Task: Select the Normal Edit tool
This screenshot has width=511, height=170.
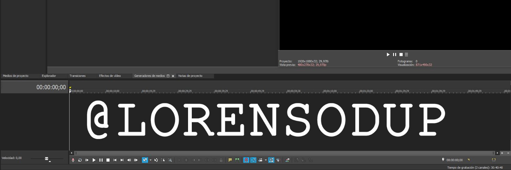Action: pyautogui.click(x=145, y=160)
